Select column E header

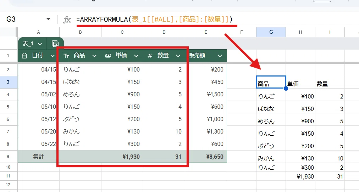[206, 32]
